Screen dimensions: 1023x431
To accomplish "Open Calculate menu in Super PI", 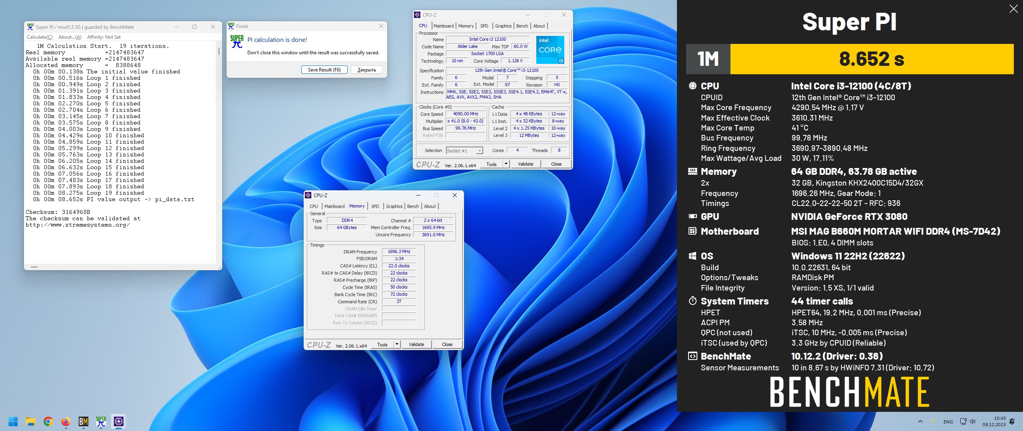I will click(40, 37).
